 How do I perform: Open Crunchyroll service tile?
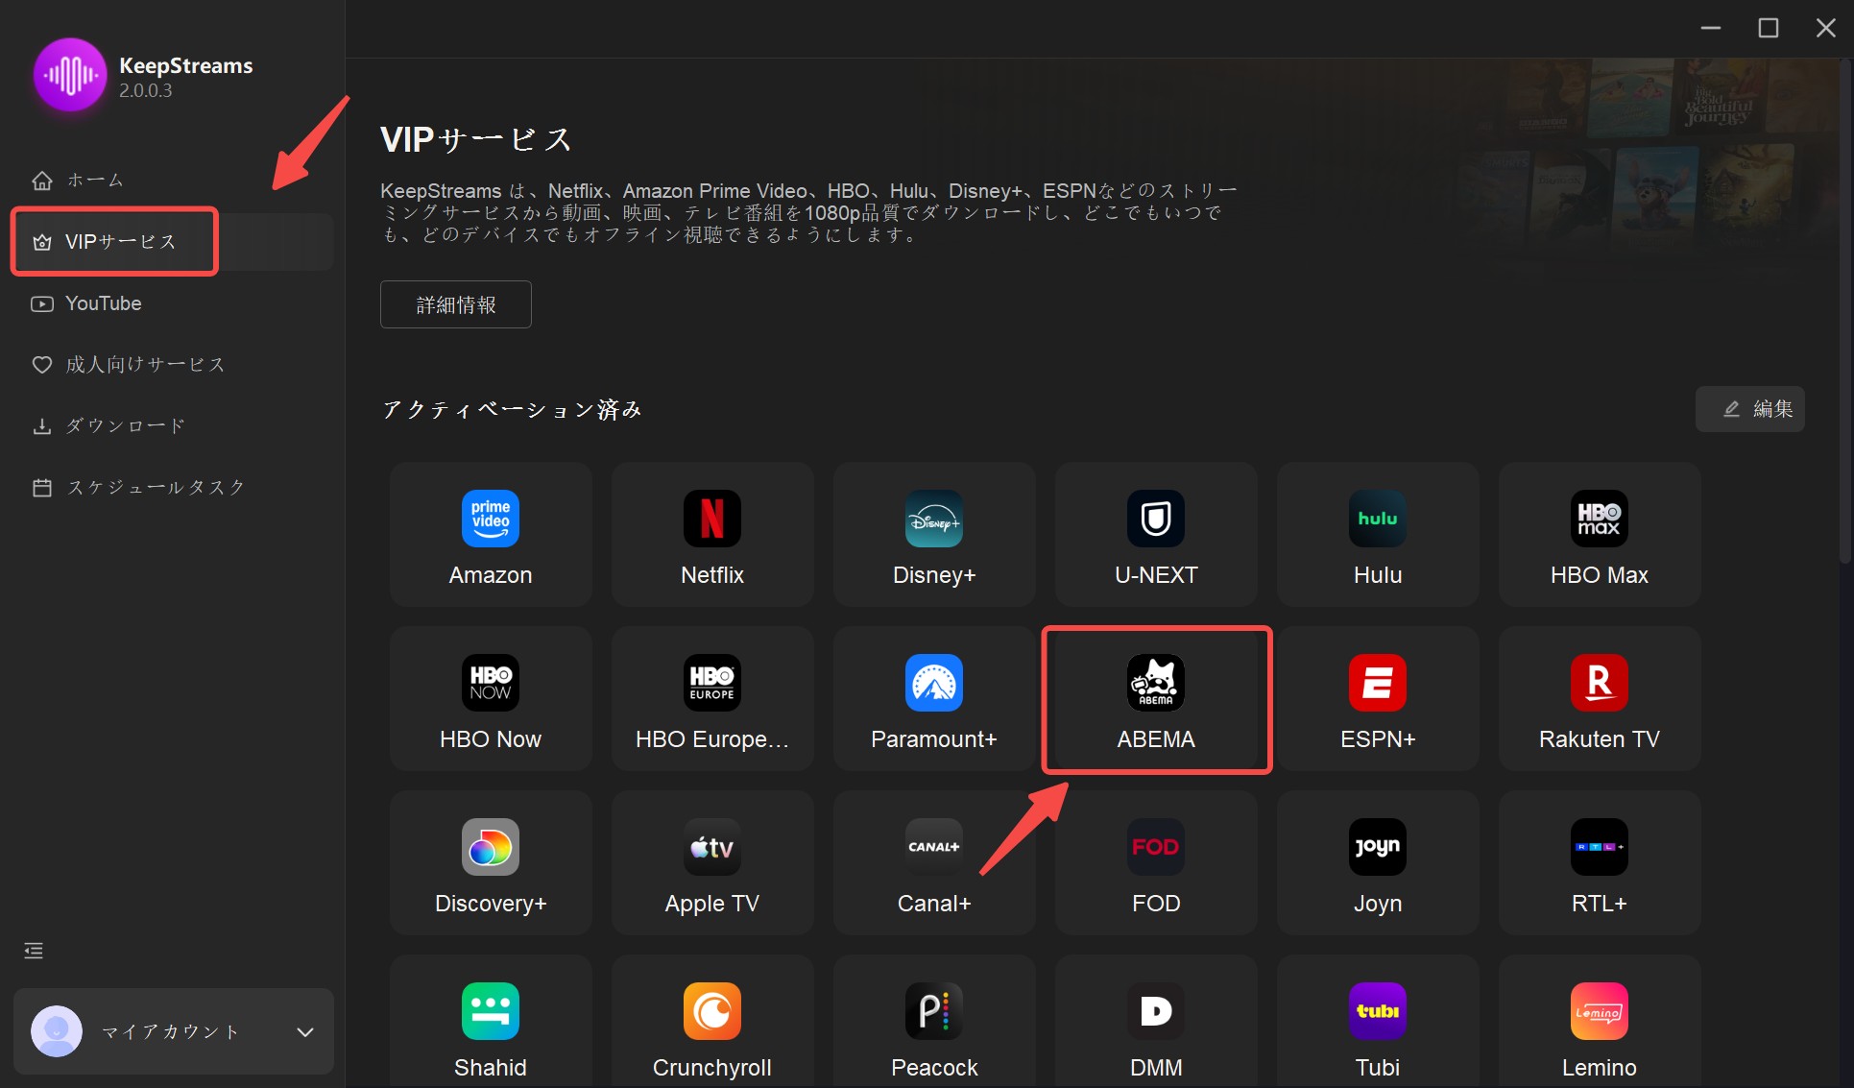[712, 1022]
